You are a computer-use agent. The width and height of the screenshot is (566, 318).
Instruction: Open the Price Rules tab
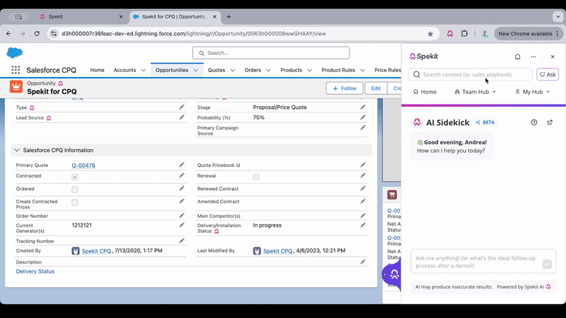387,70
